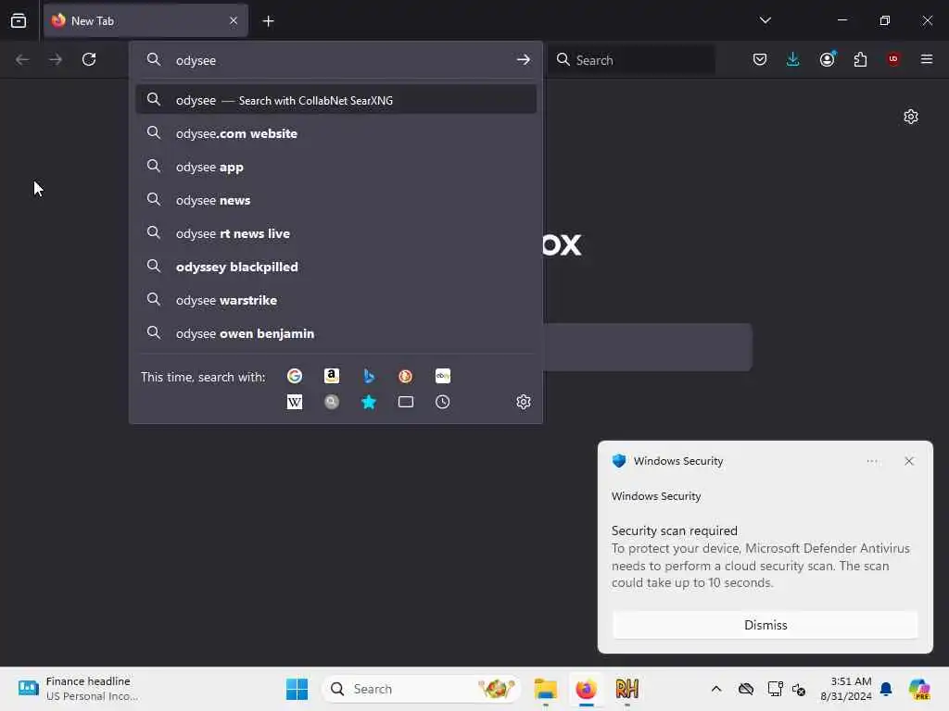
Task: Select the New Tab tab
Action: tap(146, 20)
